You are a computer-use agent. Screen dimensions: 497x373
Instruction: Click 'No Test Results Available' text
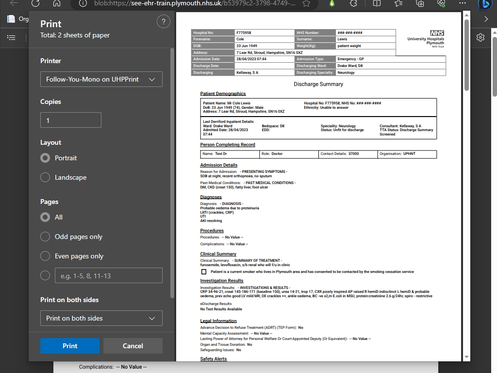coord(221,309)
